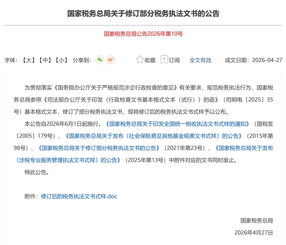Click the signature 国家税务总局 at bottom right

tap(257, 221)
